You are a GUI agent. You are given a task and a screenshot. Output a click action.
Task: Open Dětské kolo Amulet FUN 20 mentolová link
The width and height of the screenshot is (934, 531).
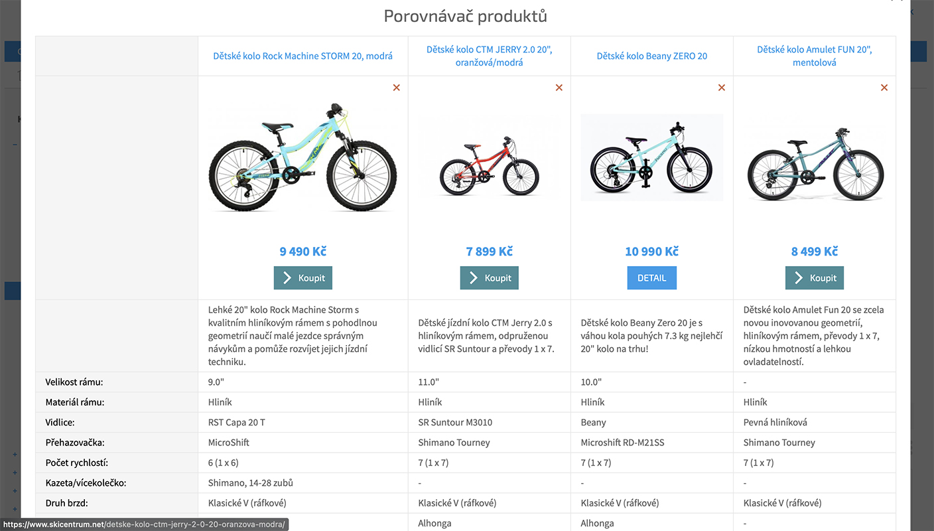click(815, 56)
